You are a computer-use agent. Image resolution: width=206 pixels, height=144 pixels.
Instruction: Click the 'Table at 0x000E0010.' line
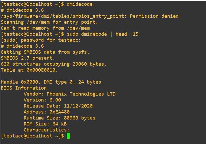(x=29, y=70)
